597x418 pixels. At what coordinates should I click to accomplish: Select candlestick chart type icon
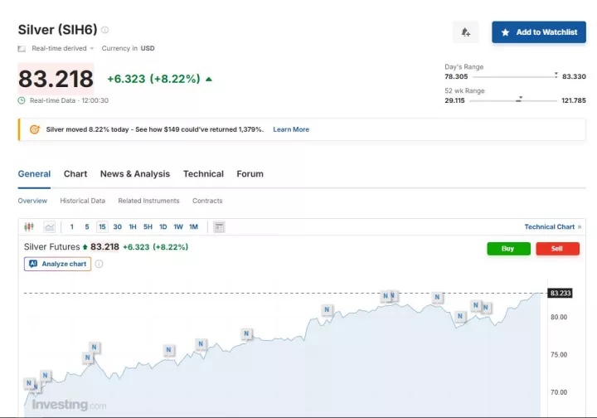29,226
